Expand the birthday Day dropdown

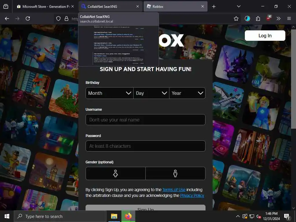tap(151, 93)
